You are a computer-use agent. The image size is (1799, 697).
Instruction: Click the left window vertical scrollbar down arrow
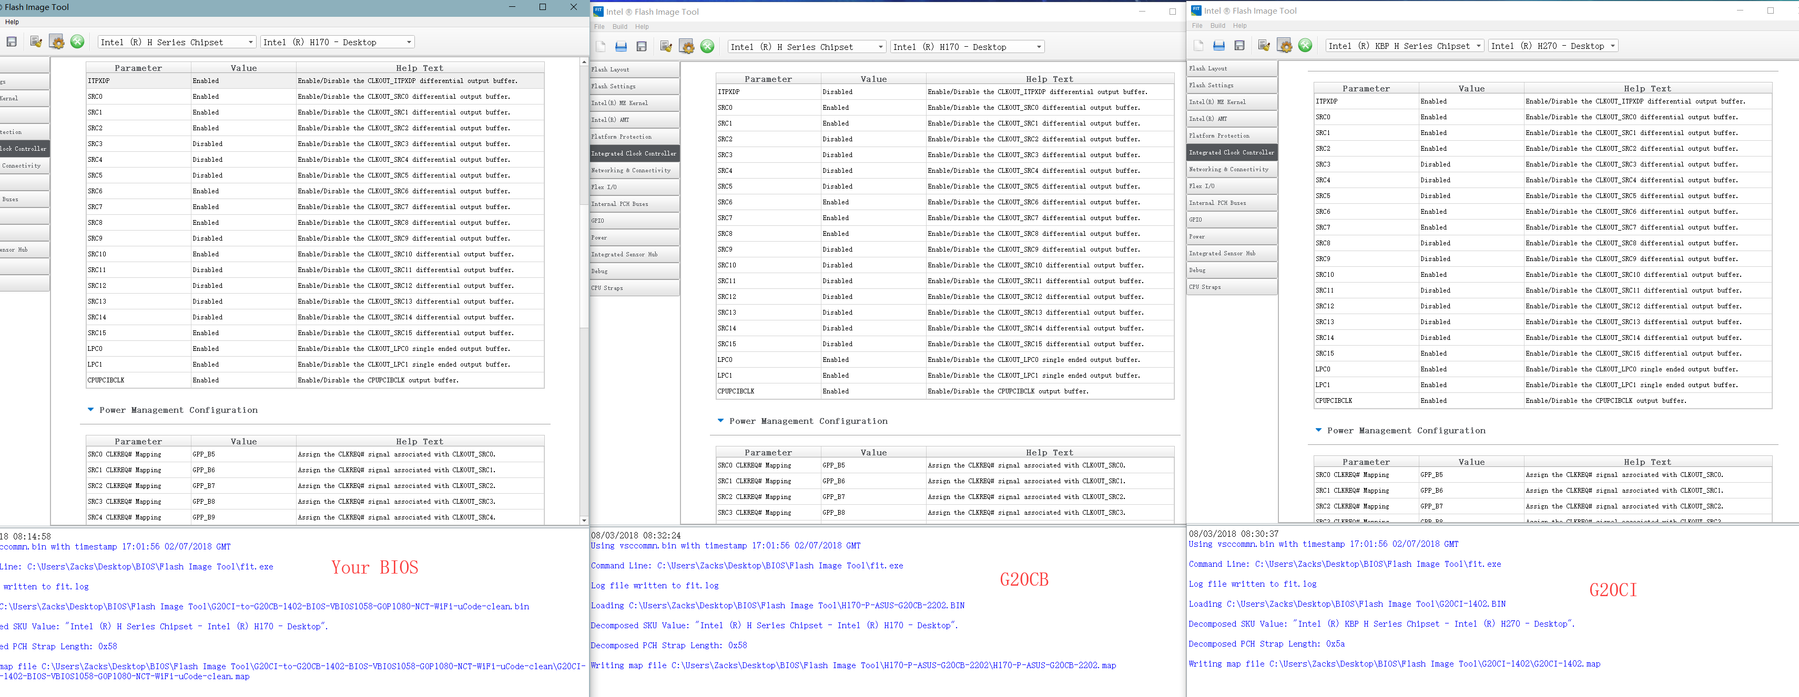584,521
